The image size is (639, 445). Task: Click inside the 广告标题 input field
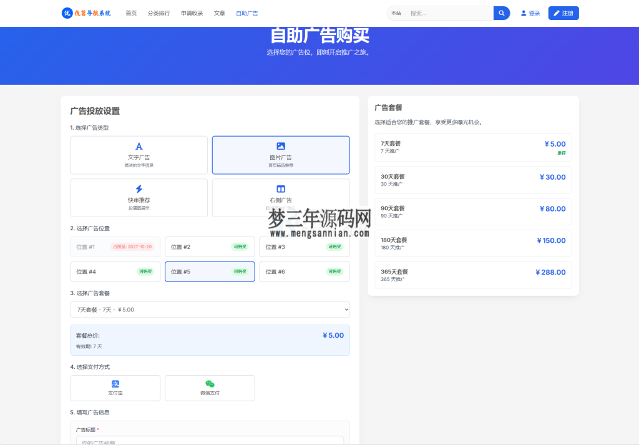click(x=210, y=442)
